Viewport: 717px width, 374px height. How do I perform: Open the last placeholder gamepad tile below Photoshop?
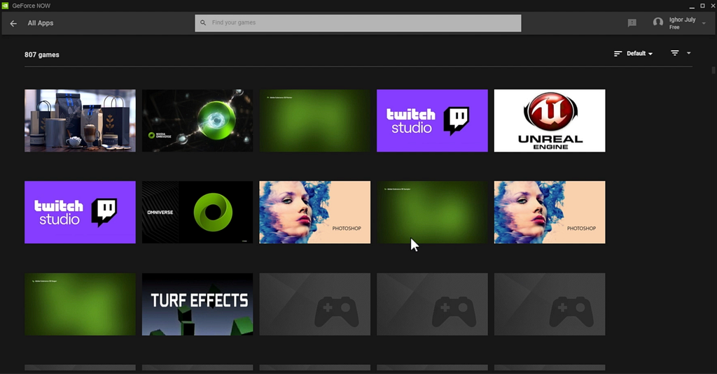click(x=550, y=304)
